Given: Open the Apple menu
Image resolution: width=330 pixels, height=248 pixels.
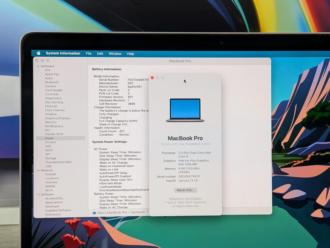Looking at the screenshot, I should 38,53.
